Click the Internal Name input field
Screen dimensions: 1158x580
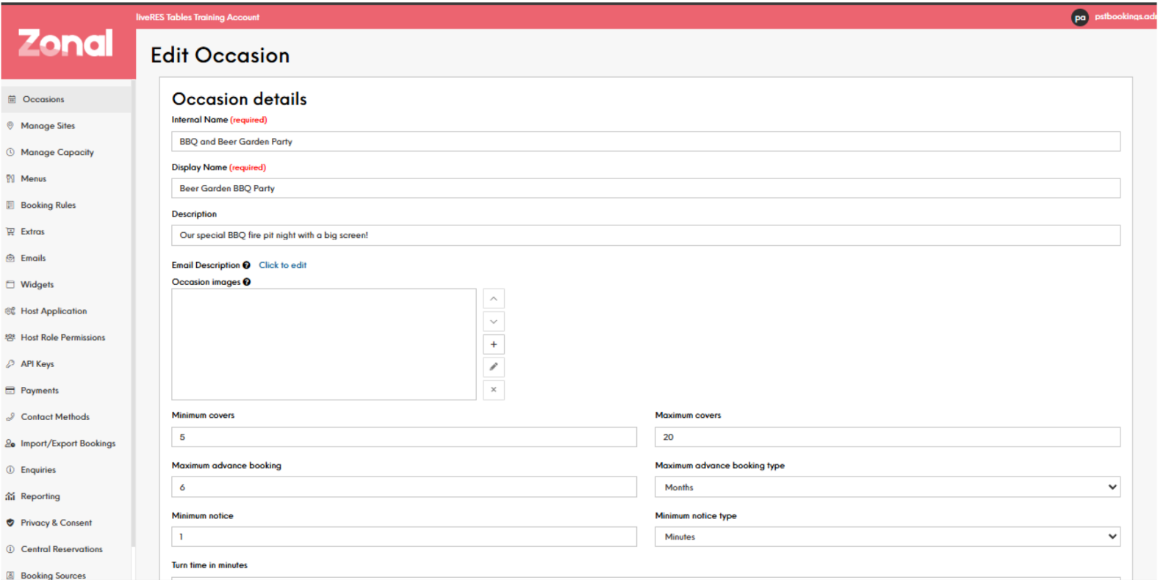645,142
